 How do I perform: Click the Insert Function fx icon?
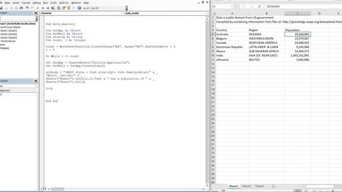[x=259, y=6]
